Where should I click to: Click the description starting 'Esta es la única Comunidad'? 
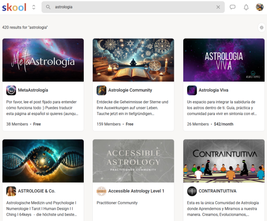click(x=223, y=209)
